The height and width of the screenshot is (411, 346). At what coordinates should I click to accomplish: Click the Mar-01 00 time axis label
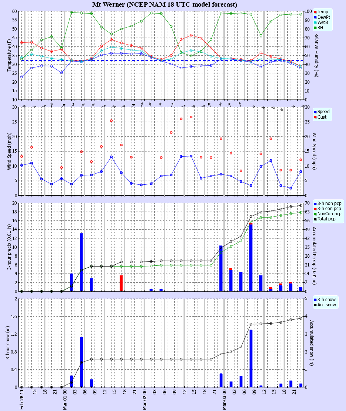[x=65, y=400]
